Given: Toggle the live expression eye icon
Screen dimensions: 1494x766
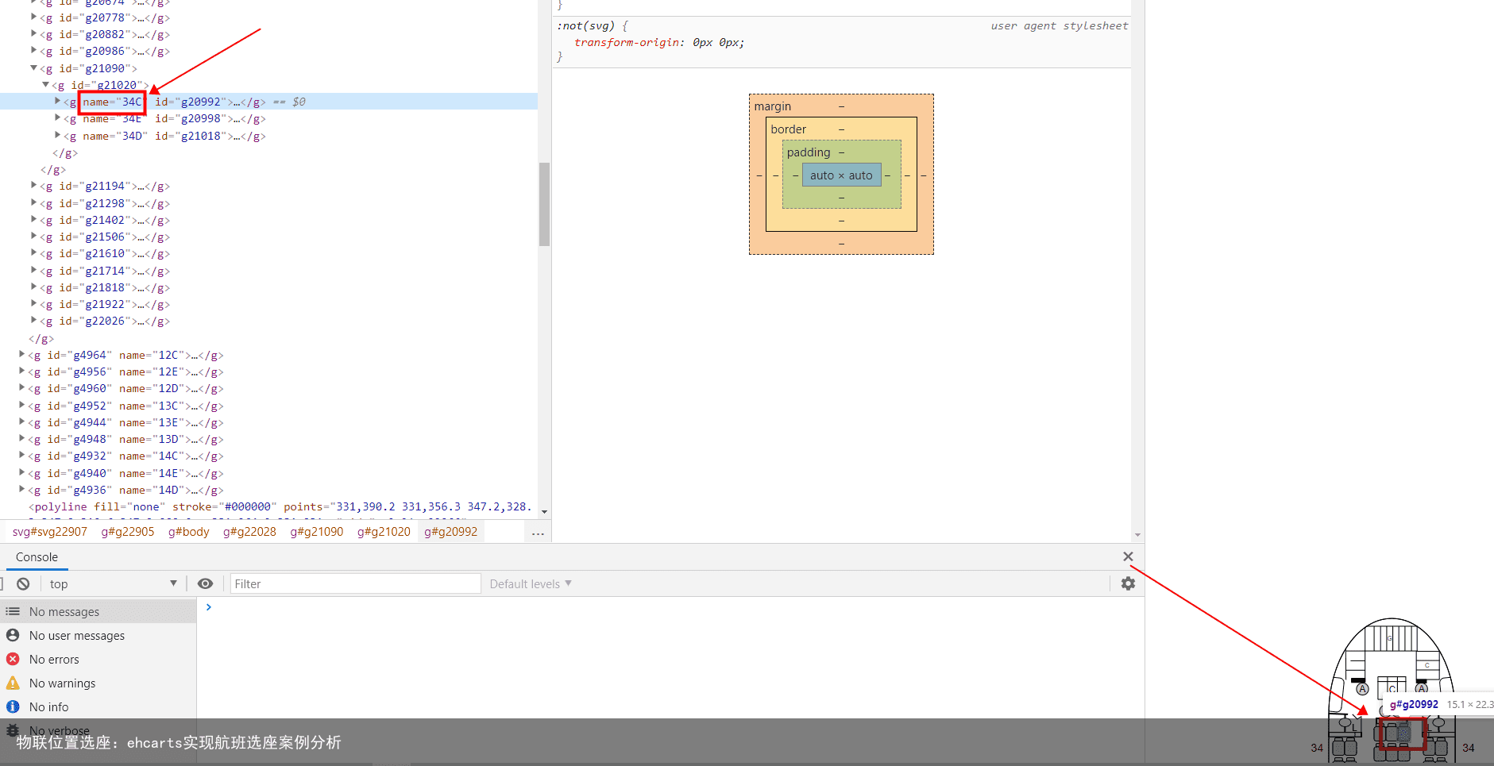Looking at the screenshot, I should pyautogui.click(x=205, y=583).
